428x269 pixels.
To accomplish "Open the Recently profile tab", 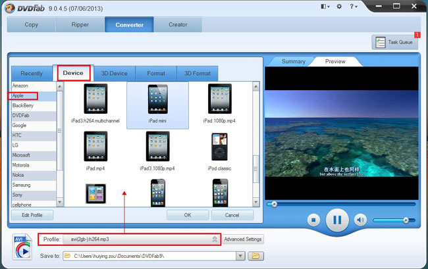I will (32, 73).
